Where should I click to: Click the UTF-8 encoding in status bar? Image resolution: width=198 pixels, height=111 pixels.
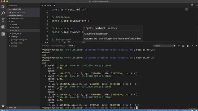[x=172, y=110]
